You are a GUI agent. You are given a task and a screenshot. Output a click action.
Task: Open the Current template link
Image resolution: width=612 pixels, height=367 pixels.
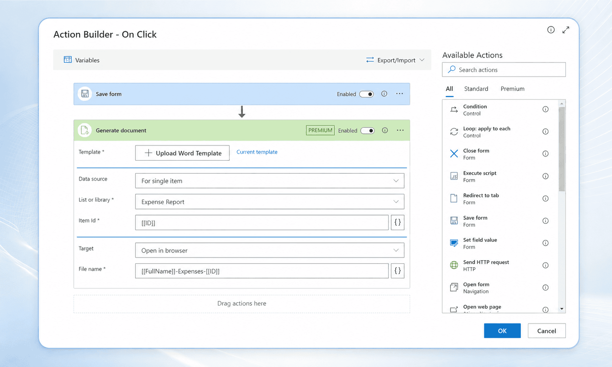click(257, 152)
